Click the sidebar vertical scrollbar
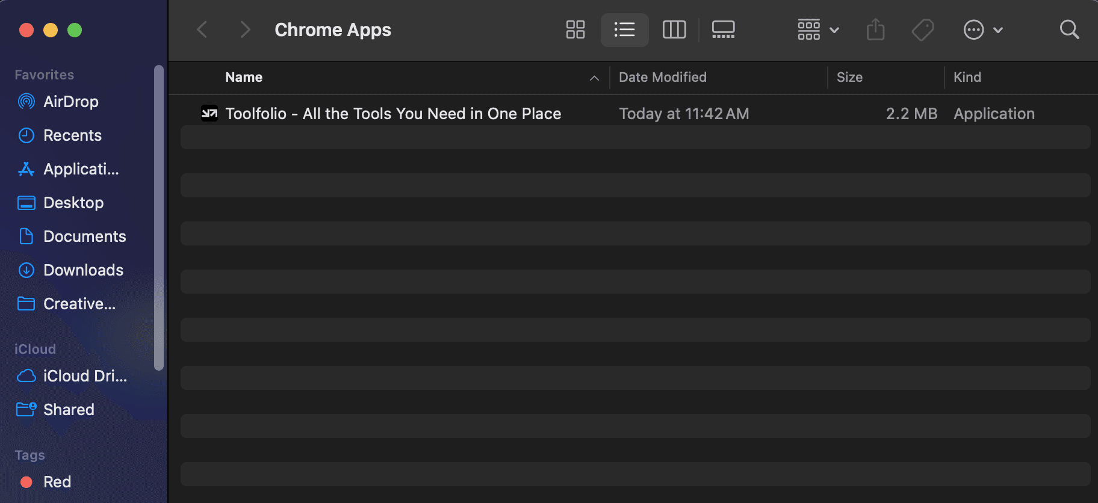 [159, 217]
